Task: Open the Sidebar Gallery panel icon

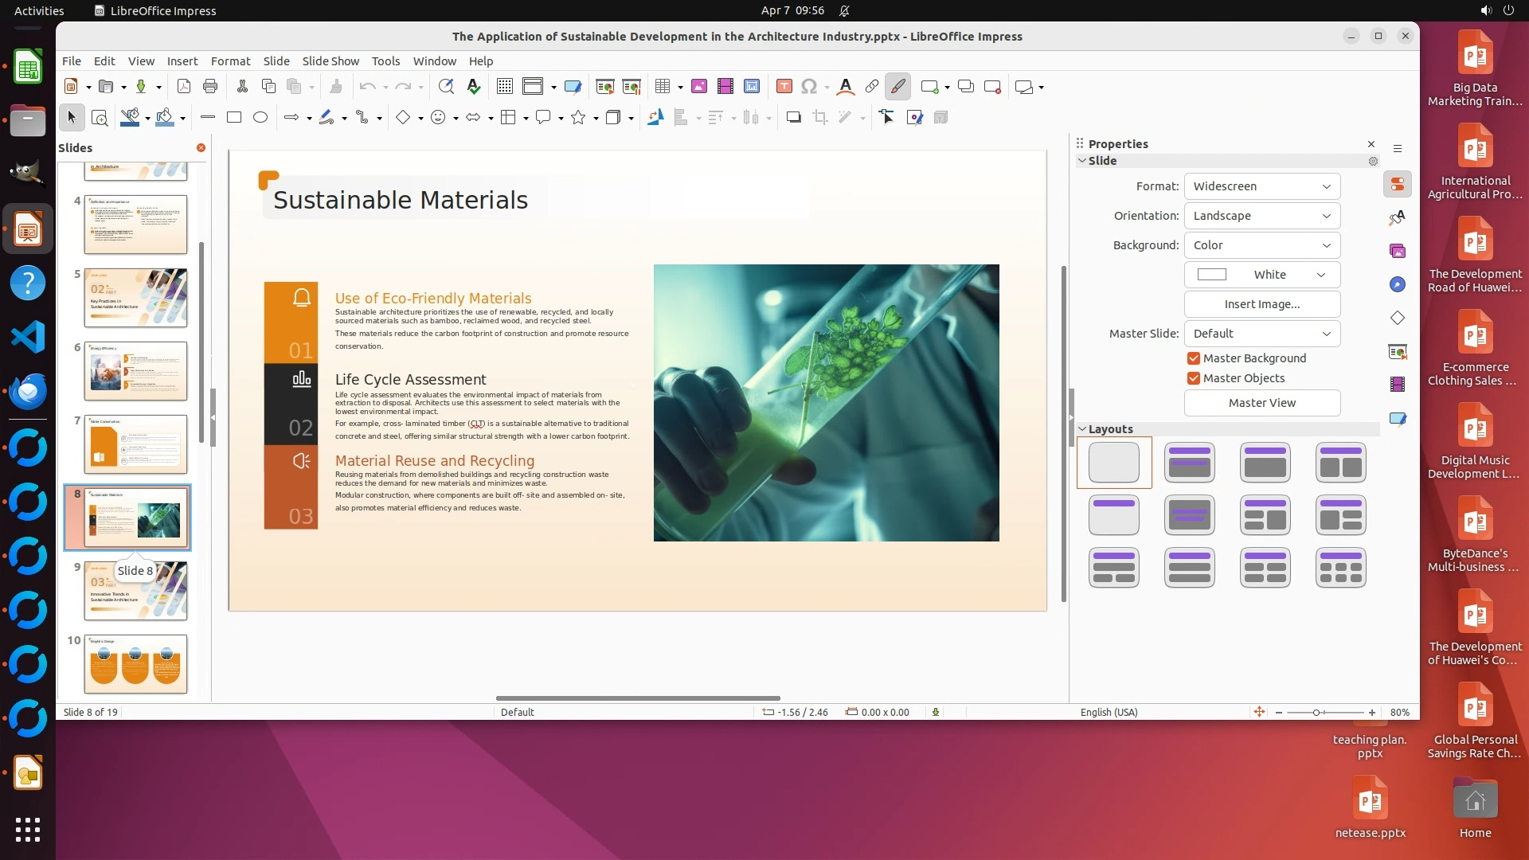Action: (x=1398, y=252)
